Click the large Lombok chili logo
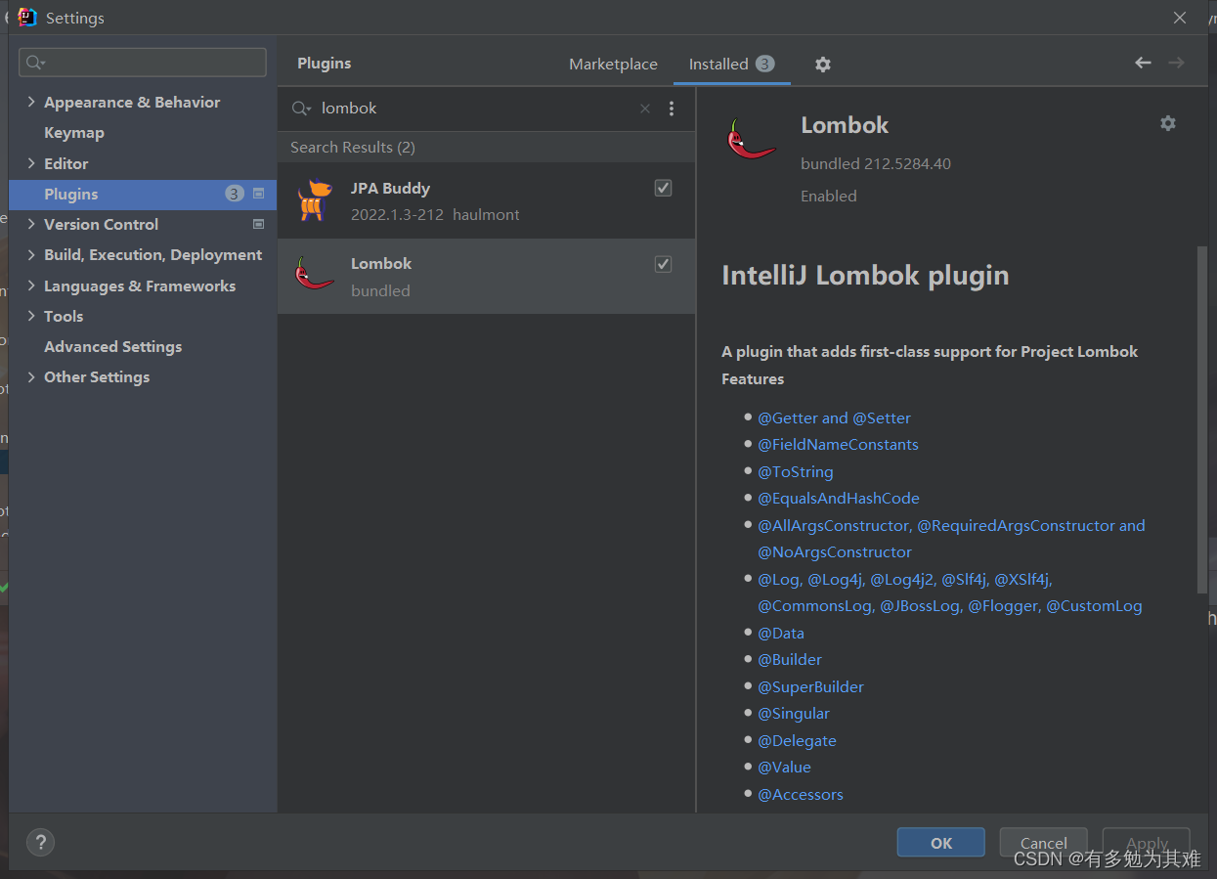1217x879 pixels. click(x=752, y=141)
